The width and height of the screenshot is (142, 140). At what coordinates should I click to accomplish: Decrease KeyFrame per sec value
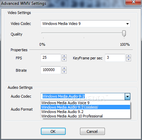128,60
